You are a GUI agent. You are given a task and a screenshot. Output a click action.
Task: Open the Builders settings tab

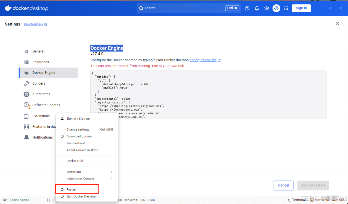[48, 84]
